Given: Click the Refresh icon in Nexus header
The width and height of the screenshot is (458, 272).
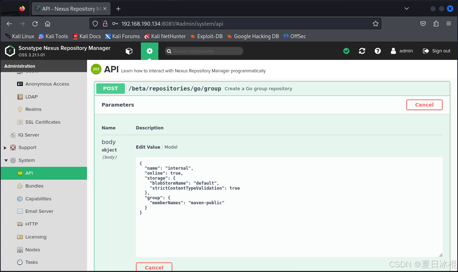Looking at the screenshot, I should [x=362, y=51].
